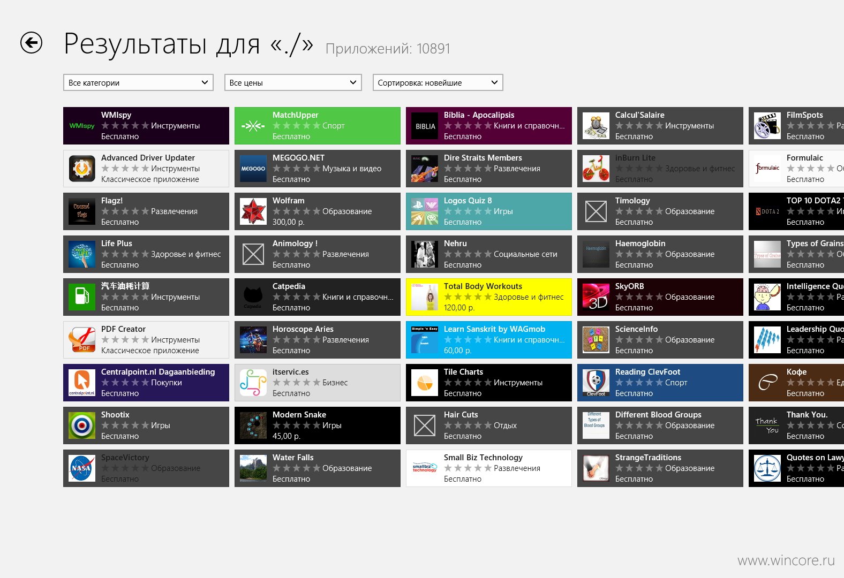Click the star rating of Shootix
844x578 pixels.
(x=125, y=425)
